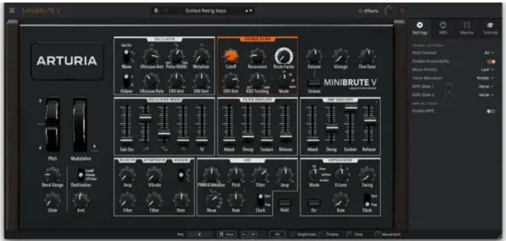Click the amp envelope Release fader
The width and height of the screenshot is (506, 241).
369,120
